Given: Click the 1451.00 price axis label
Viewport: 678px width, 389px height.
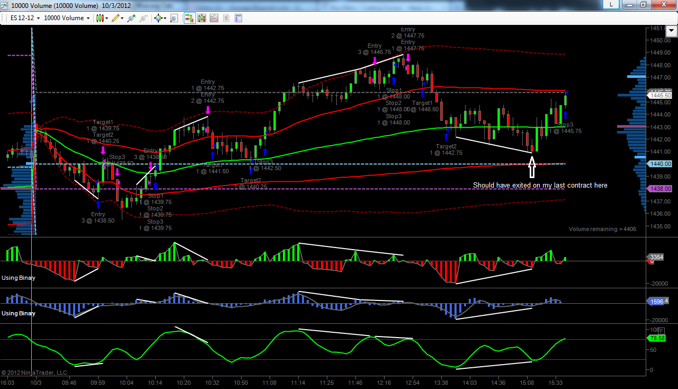Looking at the screenshot, I should point(659,28).
